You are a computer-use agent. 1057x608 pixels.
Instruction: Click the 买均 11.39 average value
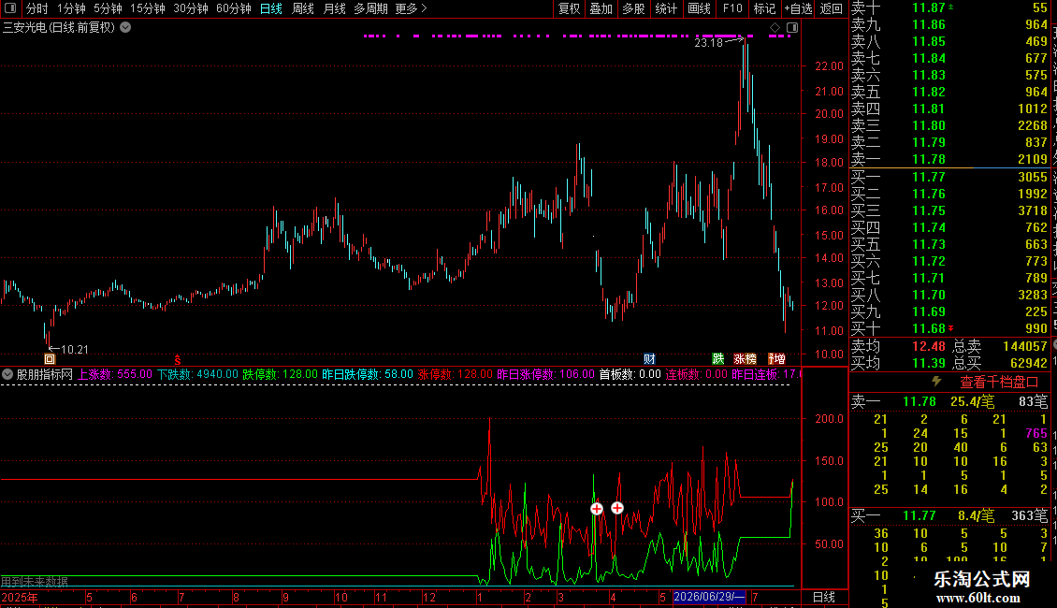click(x=928, y=363)
